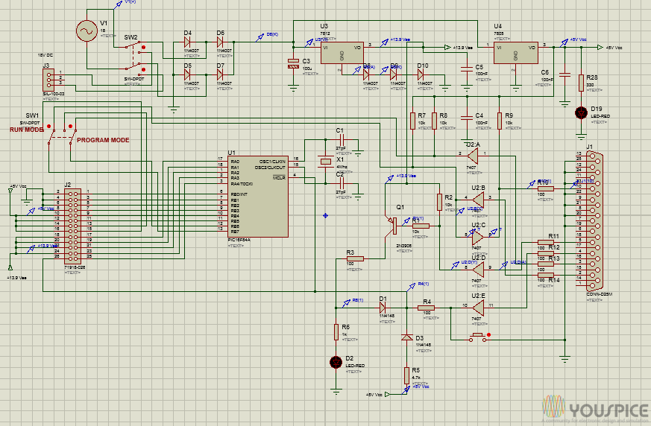Select resistor R3 left of Q1
This screenshot has height=426, width=651.
click(355, 259)
